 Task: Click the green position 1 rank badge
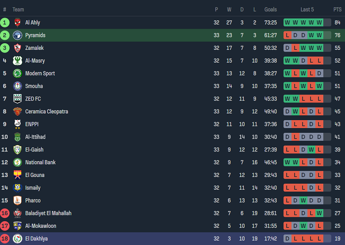5,23
